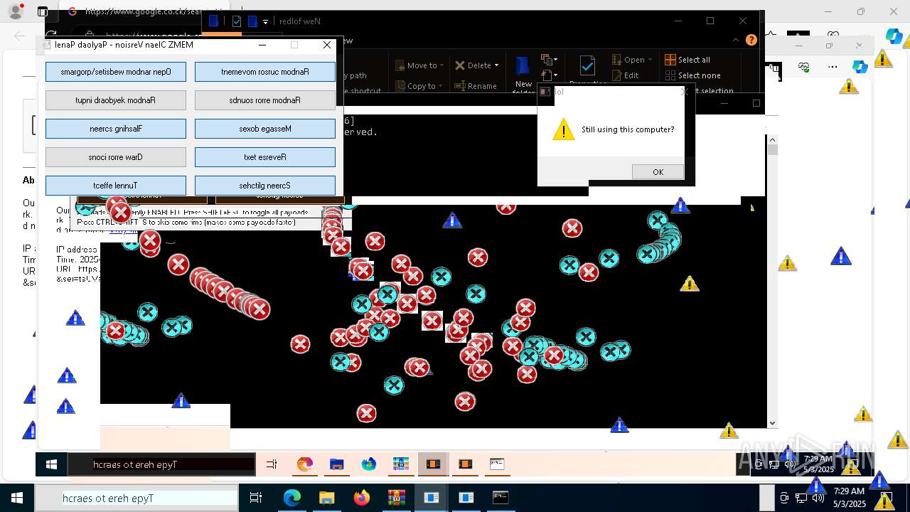Click the Select none button in Explorer

tap(692, 75)
